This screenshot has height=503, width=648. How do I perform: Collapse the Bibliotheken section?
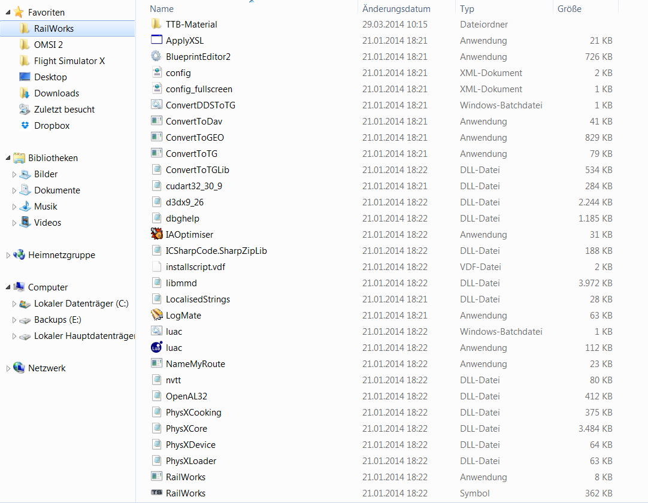[x=8, y=158]
